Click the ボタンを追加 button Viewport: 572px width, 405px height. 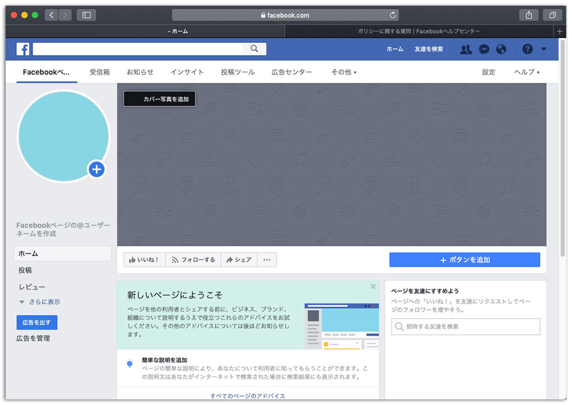click(x=464, y=259)
